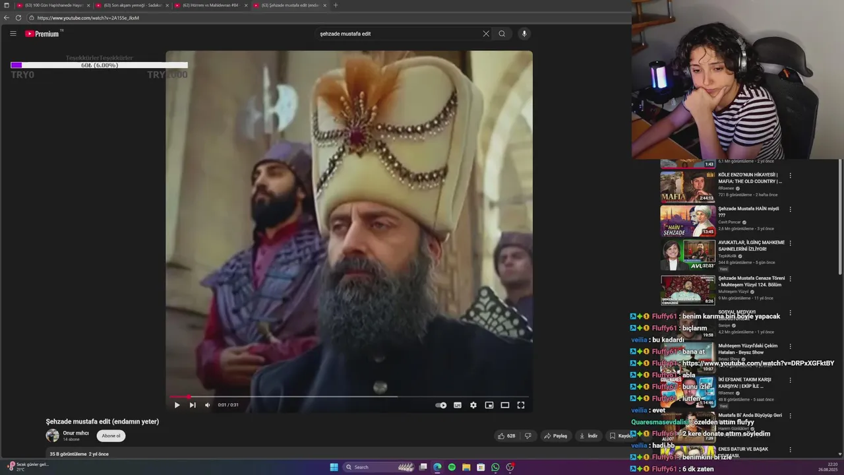Image resolution: width=844 pixels, height=475 pixels.
Task: Click the browser address bar URL
Action: pos(88,18)
